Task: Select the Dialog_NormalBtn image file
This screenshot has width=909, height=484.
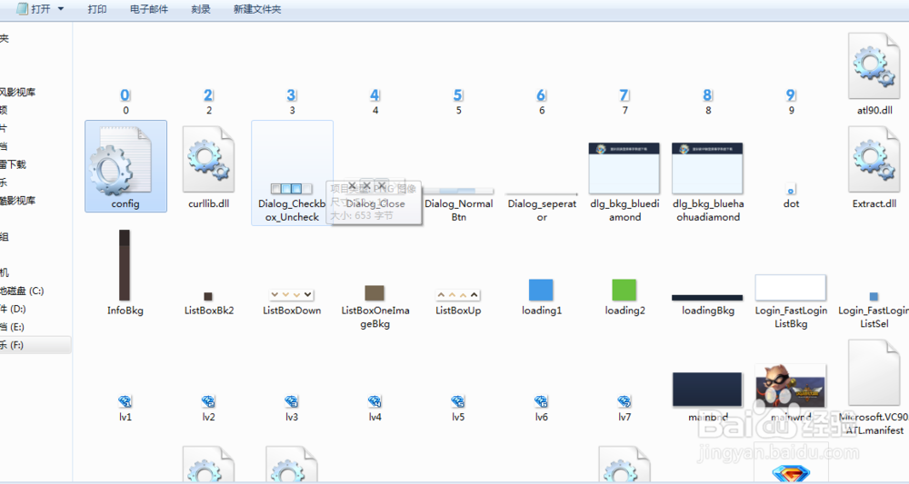Action: coord(458,191)
